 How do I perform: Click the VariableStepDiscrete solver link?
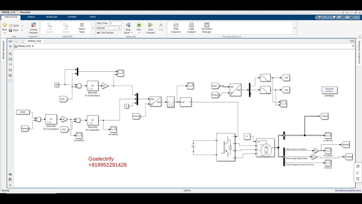348,191
